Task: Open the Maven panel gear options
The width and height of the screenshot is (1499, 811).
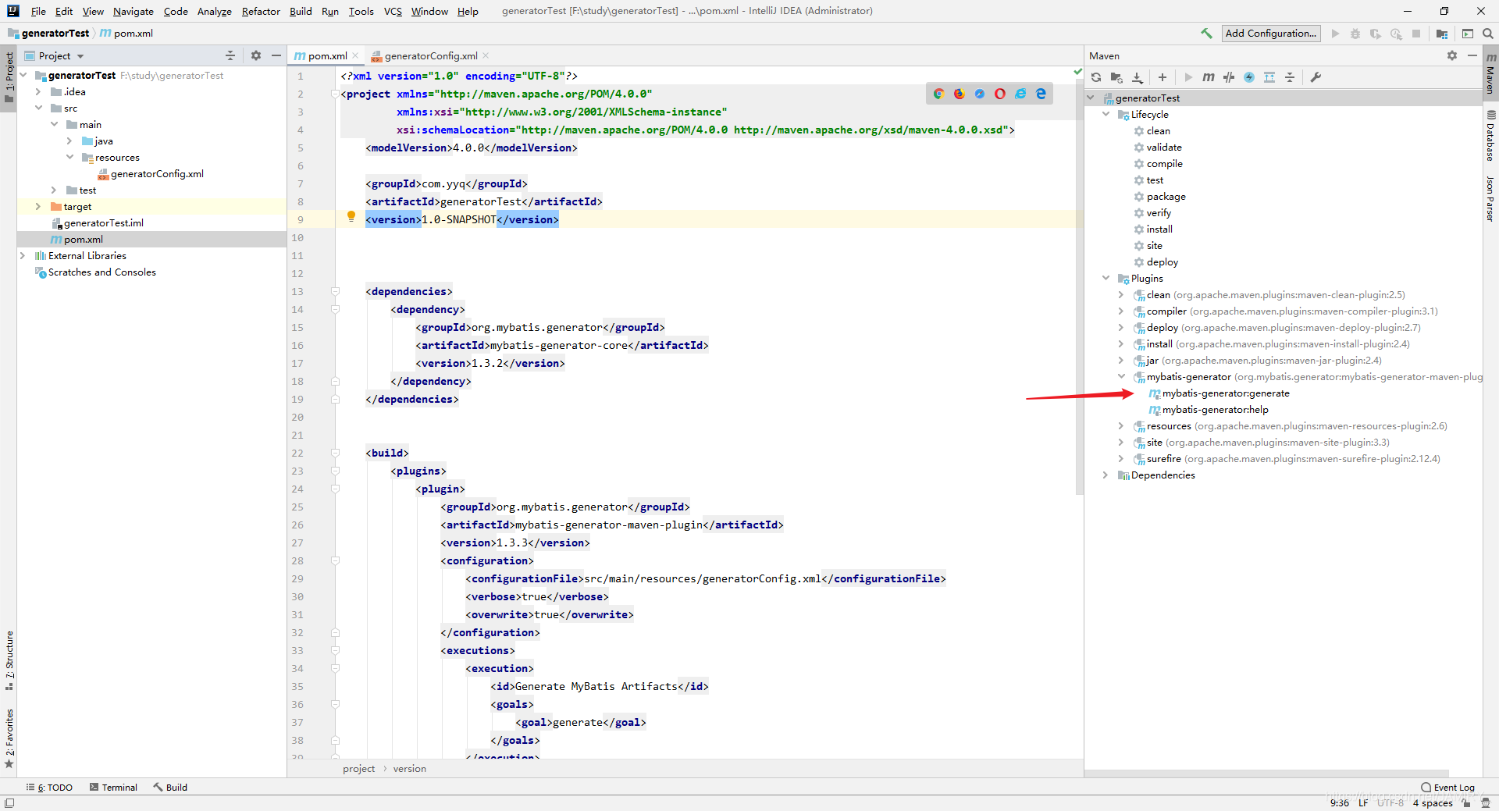Action: 1452,55
